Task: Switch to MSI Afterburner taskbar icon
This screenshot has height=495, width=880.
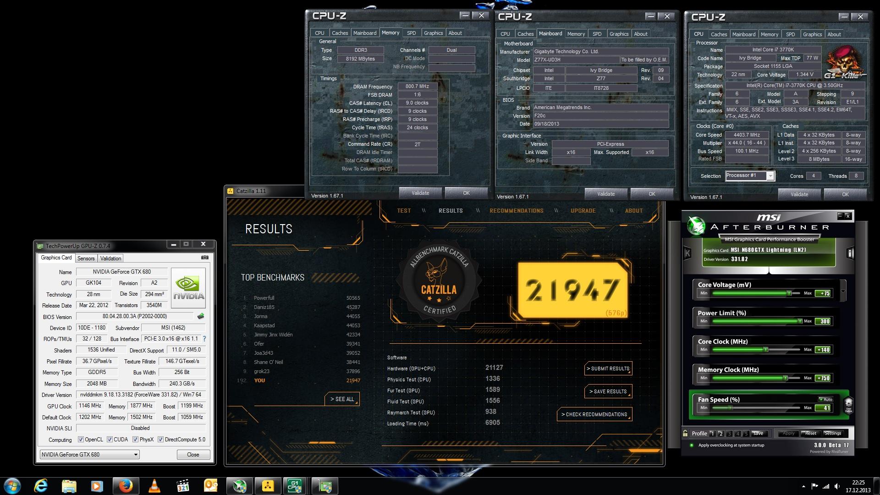Action: pos(240,486)
